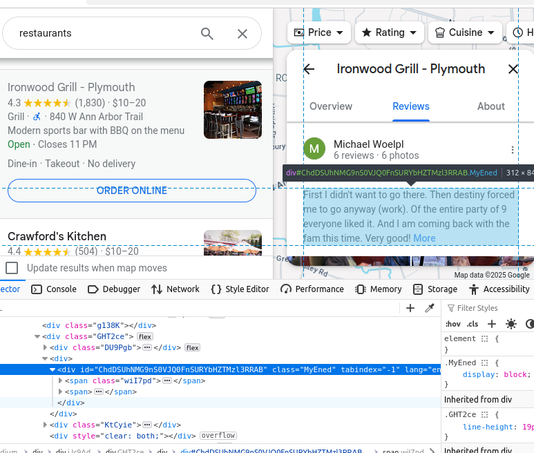Image resolution: width=534 pixels, height=453 pixels.
Task: Expand ellipsis inside DU9Pgb div
Action: [x=147, y=347]
